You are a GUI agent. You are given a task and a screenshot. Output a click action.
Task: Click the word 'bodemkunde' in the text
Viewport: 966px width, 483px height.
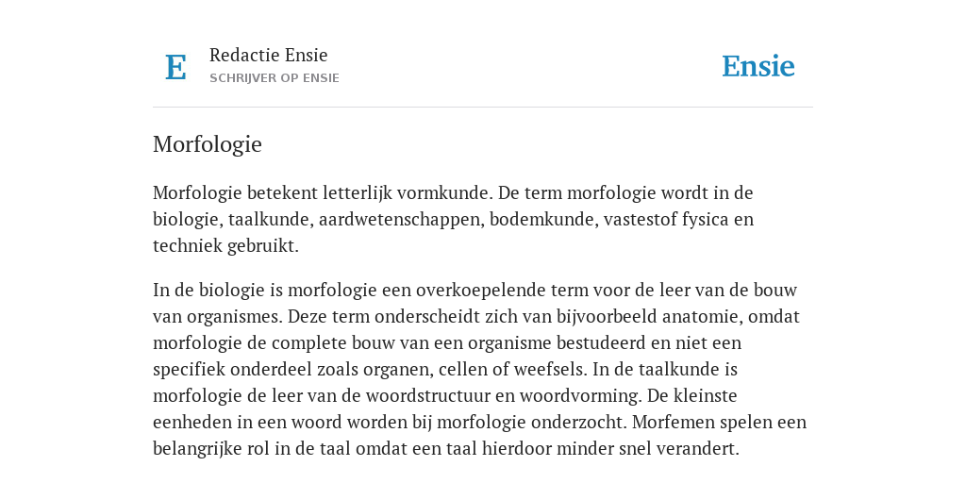pos(542,220)
